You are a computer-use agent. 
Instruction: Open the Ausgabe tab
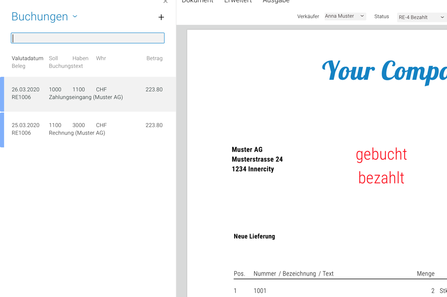click(276, 2)
